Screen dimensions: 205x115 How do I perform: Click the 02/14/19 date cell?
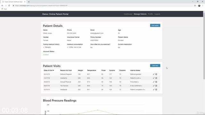pyautogui.click(x=47, y=74)
